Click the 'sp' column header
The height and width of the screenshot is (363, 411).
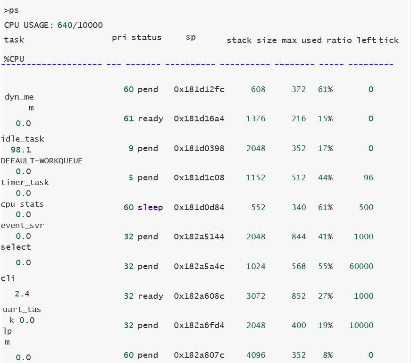(191, 37)
